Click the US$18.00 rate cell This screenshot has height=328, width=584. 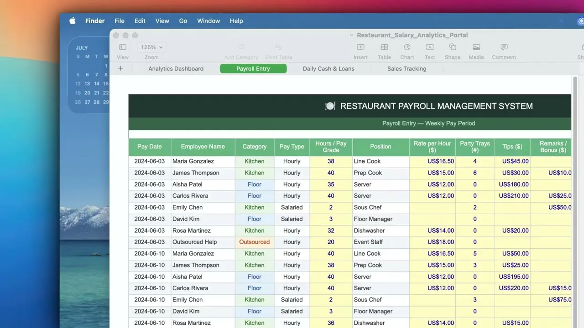(432, 242)
